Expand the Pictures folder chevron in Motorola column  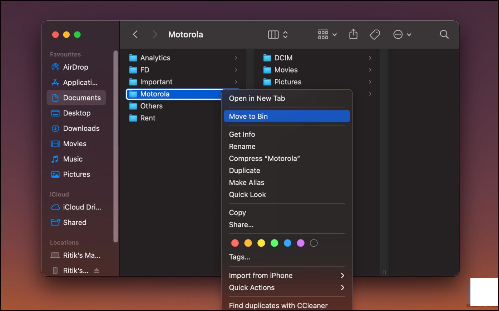coord(370,82)
